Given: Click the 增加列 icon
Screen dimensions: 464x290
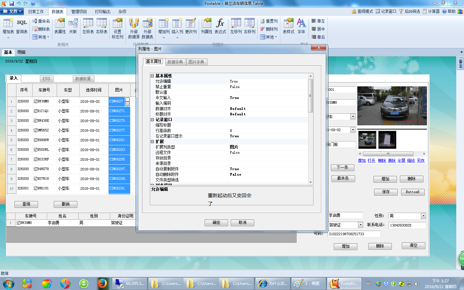Looking at the screenshot, I should [164, 26].
